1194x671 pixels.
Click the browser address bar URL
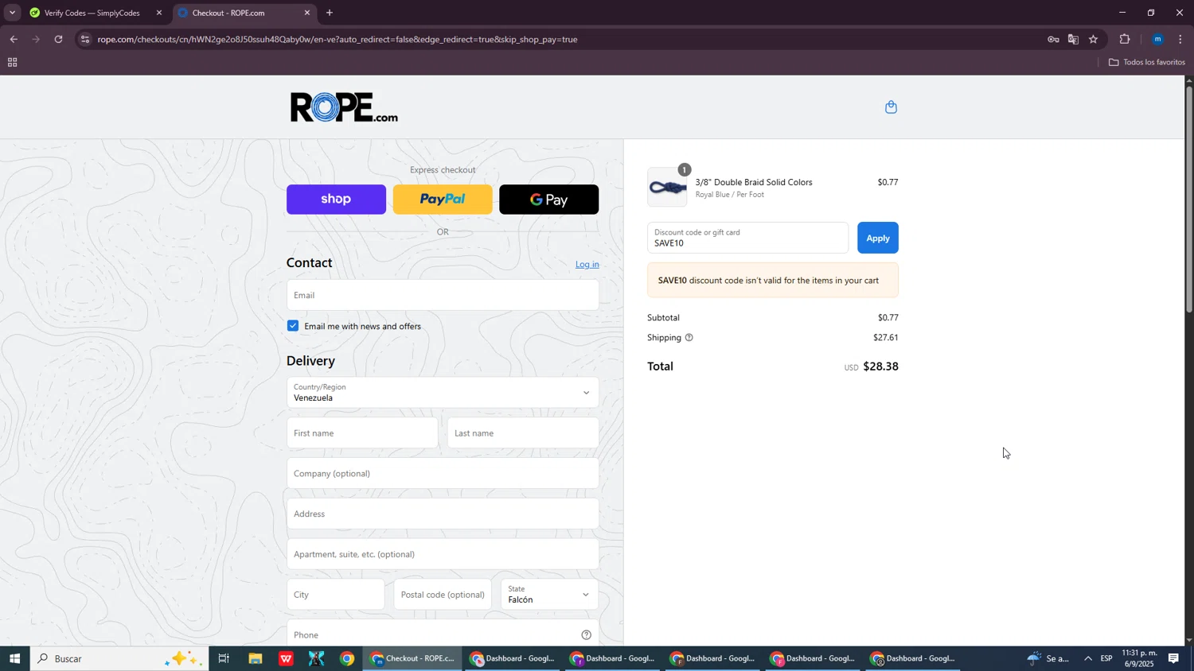338,39
